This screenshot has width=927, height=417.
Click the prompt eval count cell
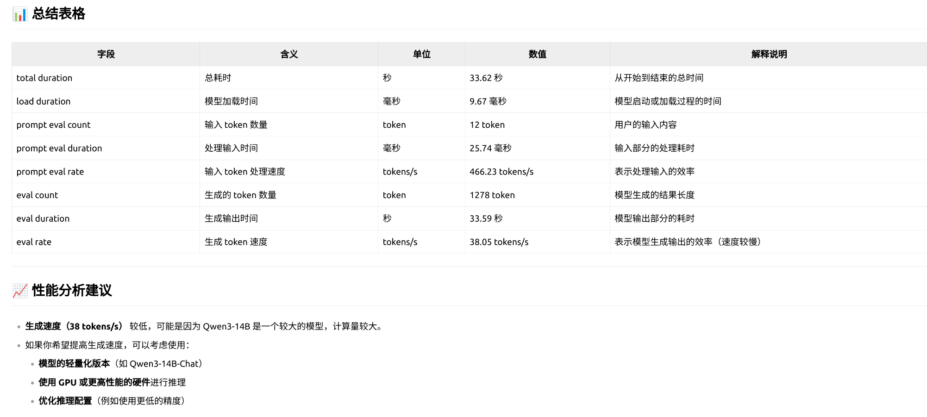coord(53,125)
